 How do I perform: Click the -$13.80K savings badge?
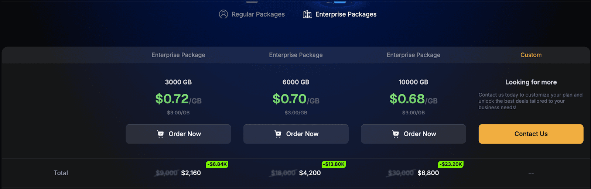click(x=334, y=164)
